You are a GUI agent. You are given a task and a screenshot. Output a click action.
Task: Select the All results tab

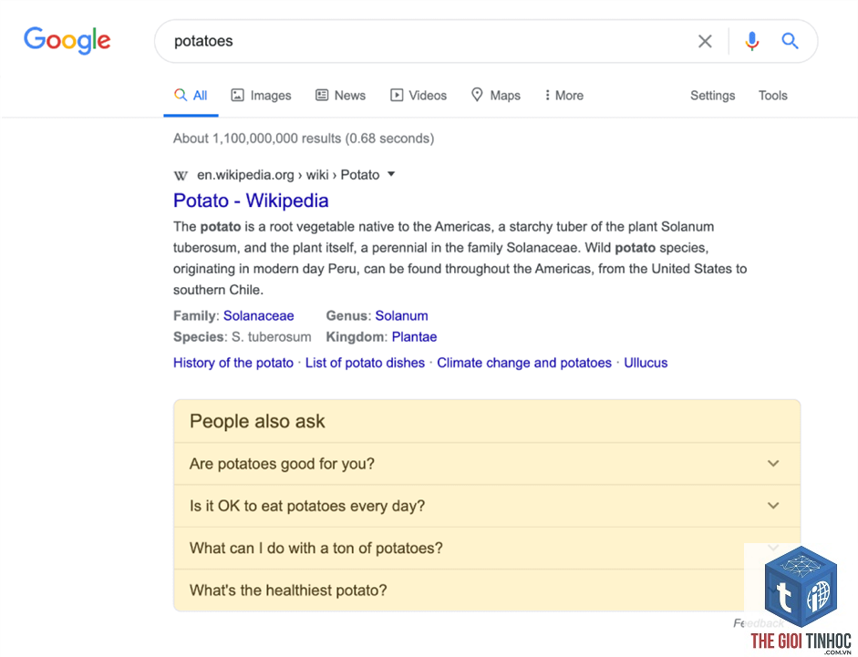coord(191,95)
